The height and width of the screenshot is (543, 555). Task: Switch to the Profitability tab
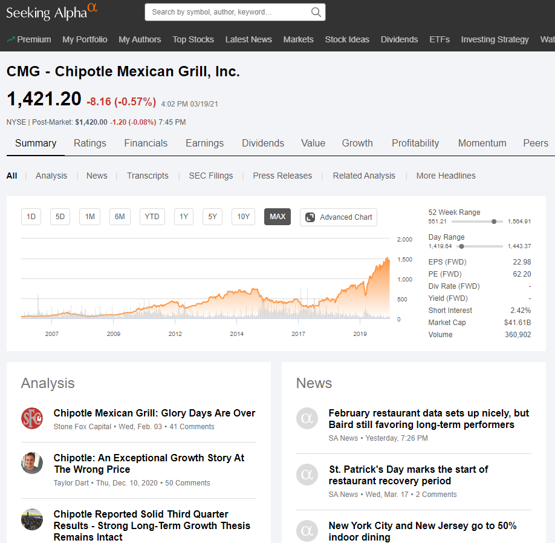(415, 143)
